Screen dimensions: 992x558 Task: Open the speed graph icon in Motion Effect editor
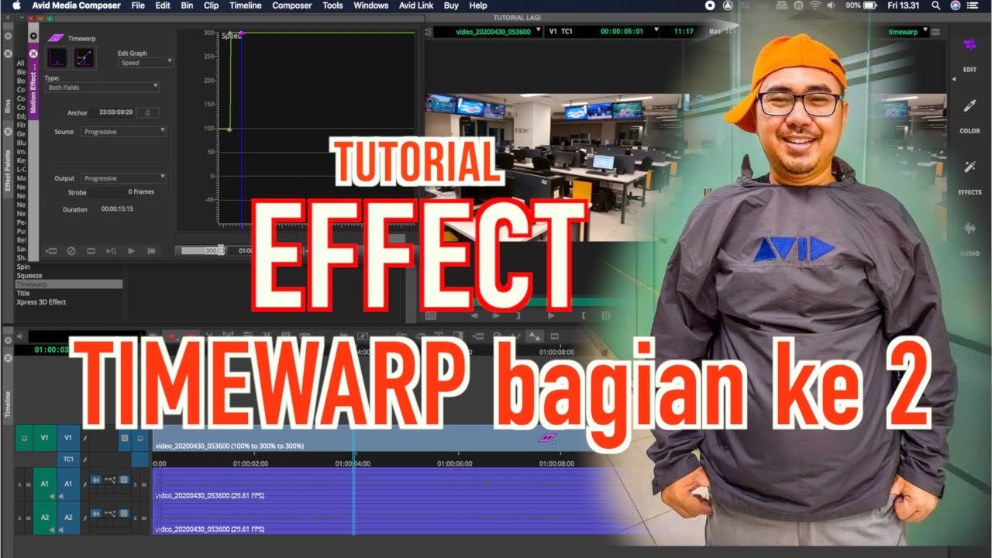tap(57, 58)
